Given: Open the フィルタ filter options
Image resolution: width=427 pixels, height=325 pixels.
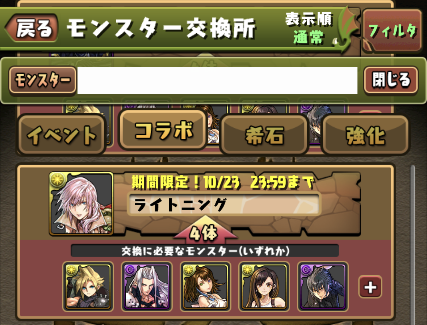Looking at the screenshot, I should click(392, 30).
